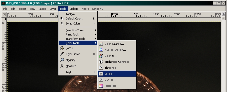Select Hue-Saturation... menu entry
The image size is (227, 92).
117,50
